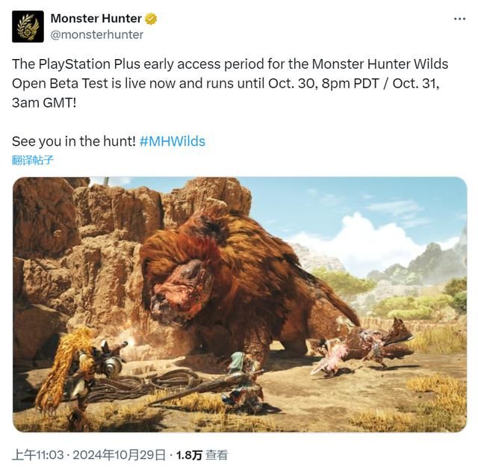Open the Monster Hunter profile avatar

28,27
